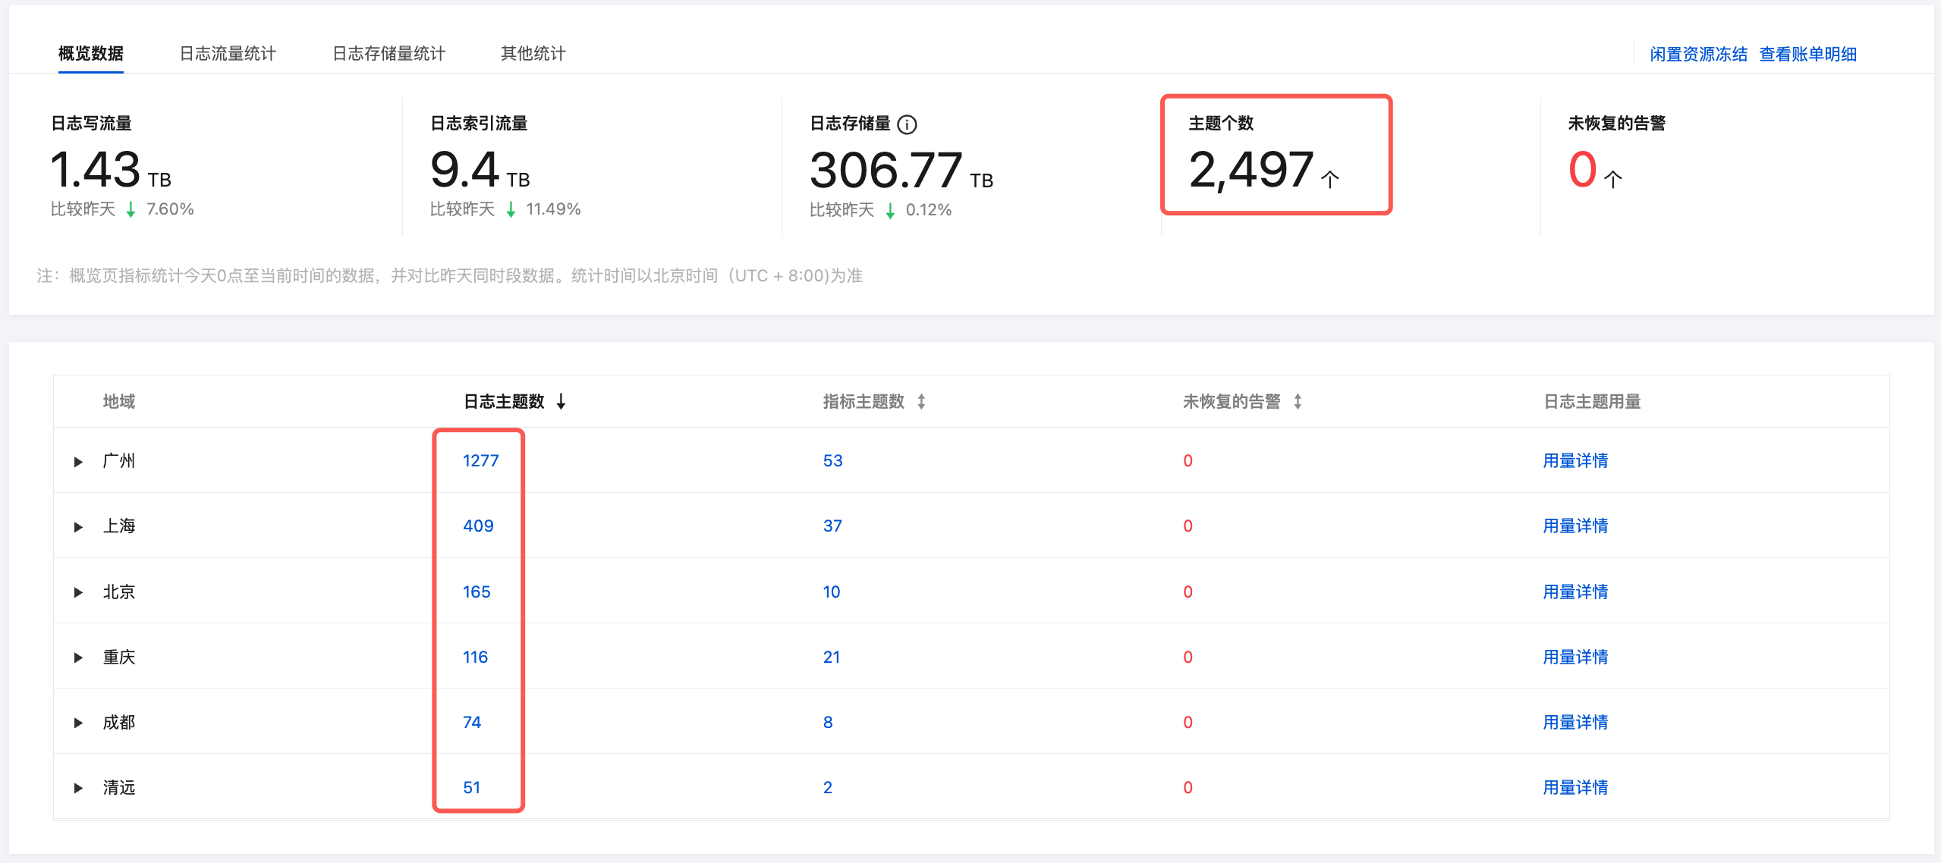Viewport: 1941px width, 863px height.
Task: Expand the 广州 region row
Action: (x=78, y=462)
